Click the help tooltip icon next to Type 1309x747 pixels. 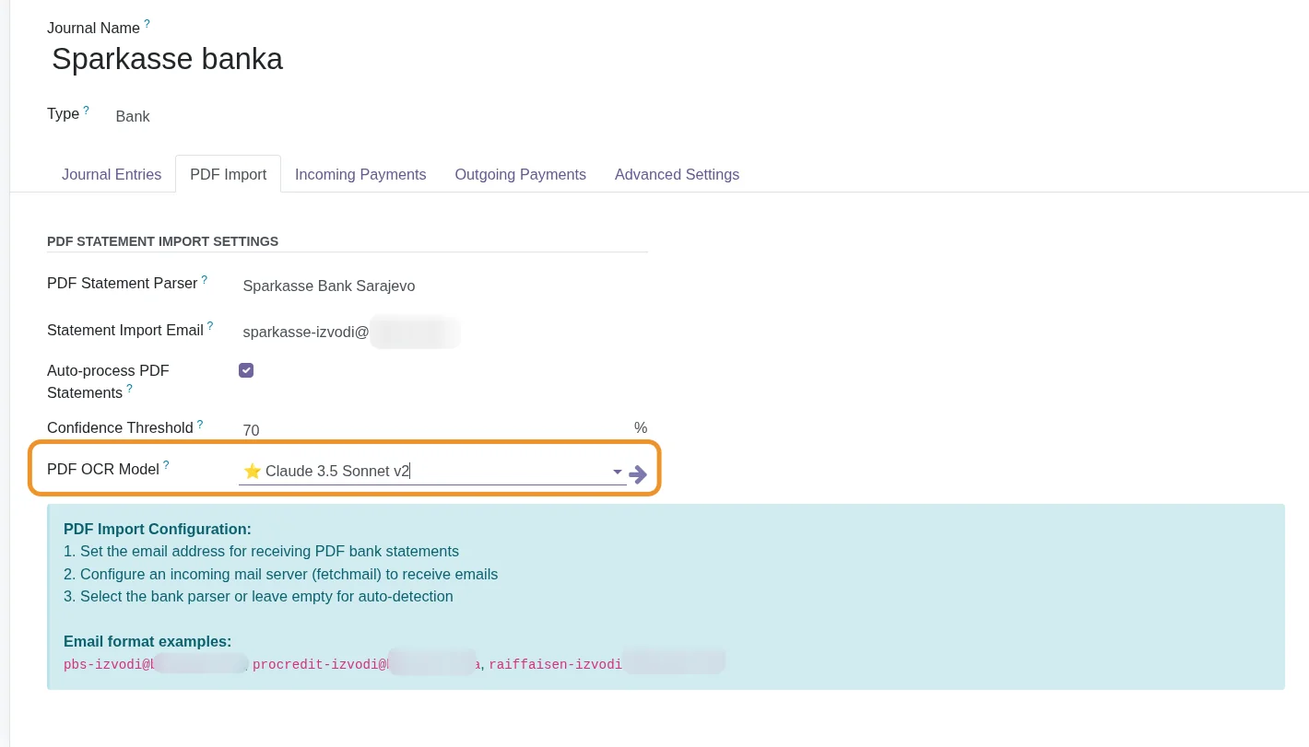pos(87,110)
